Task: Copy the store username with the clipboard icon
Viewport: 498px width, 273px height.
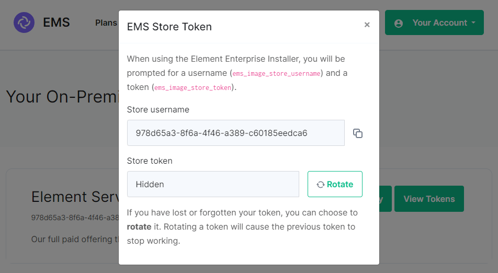Action: tap(358, 133)
